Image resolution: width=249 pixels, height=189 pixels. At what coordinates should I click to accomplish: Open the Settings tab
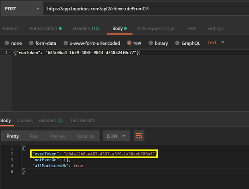[x=215, y=28]
